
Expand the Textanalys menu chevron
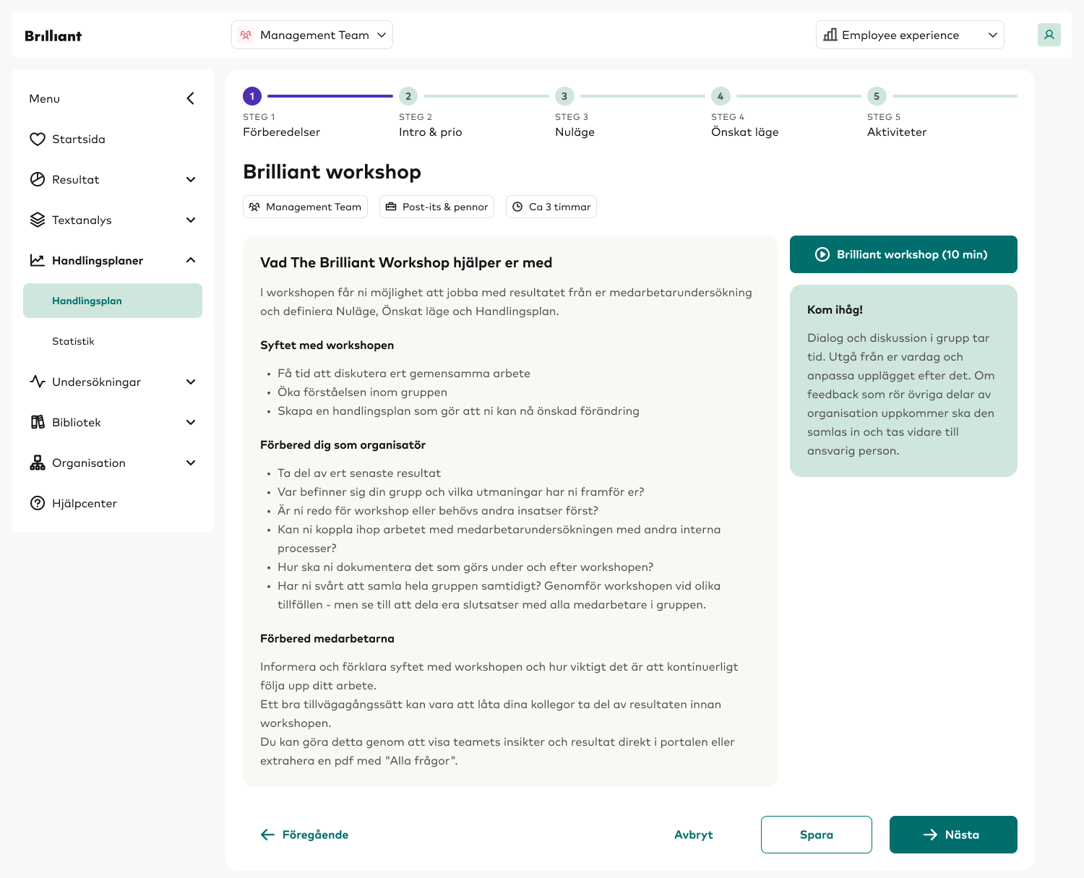click(191, 220)
